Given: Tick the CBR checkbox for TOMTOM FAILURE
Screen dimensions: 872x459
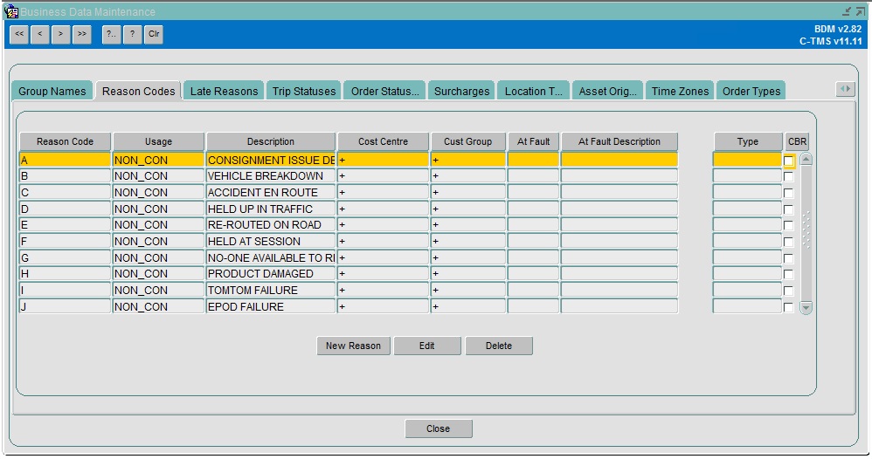Looking at the screenshot, I should pyautogui.click(x=789, y=291).
